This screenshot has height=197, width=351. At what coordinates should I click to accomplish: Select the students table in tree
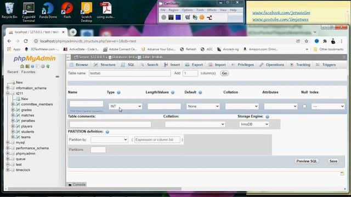coord(27,131)
